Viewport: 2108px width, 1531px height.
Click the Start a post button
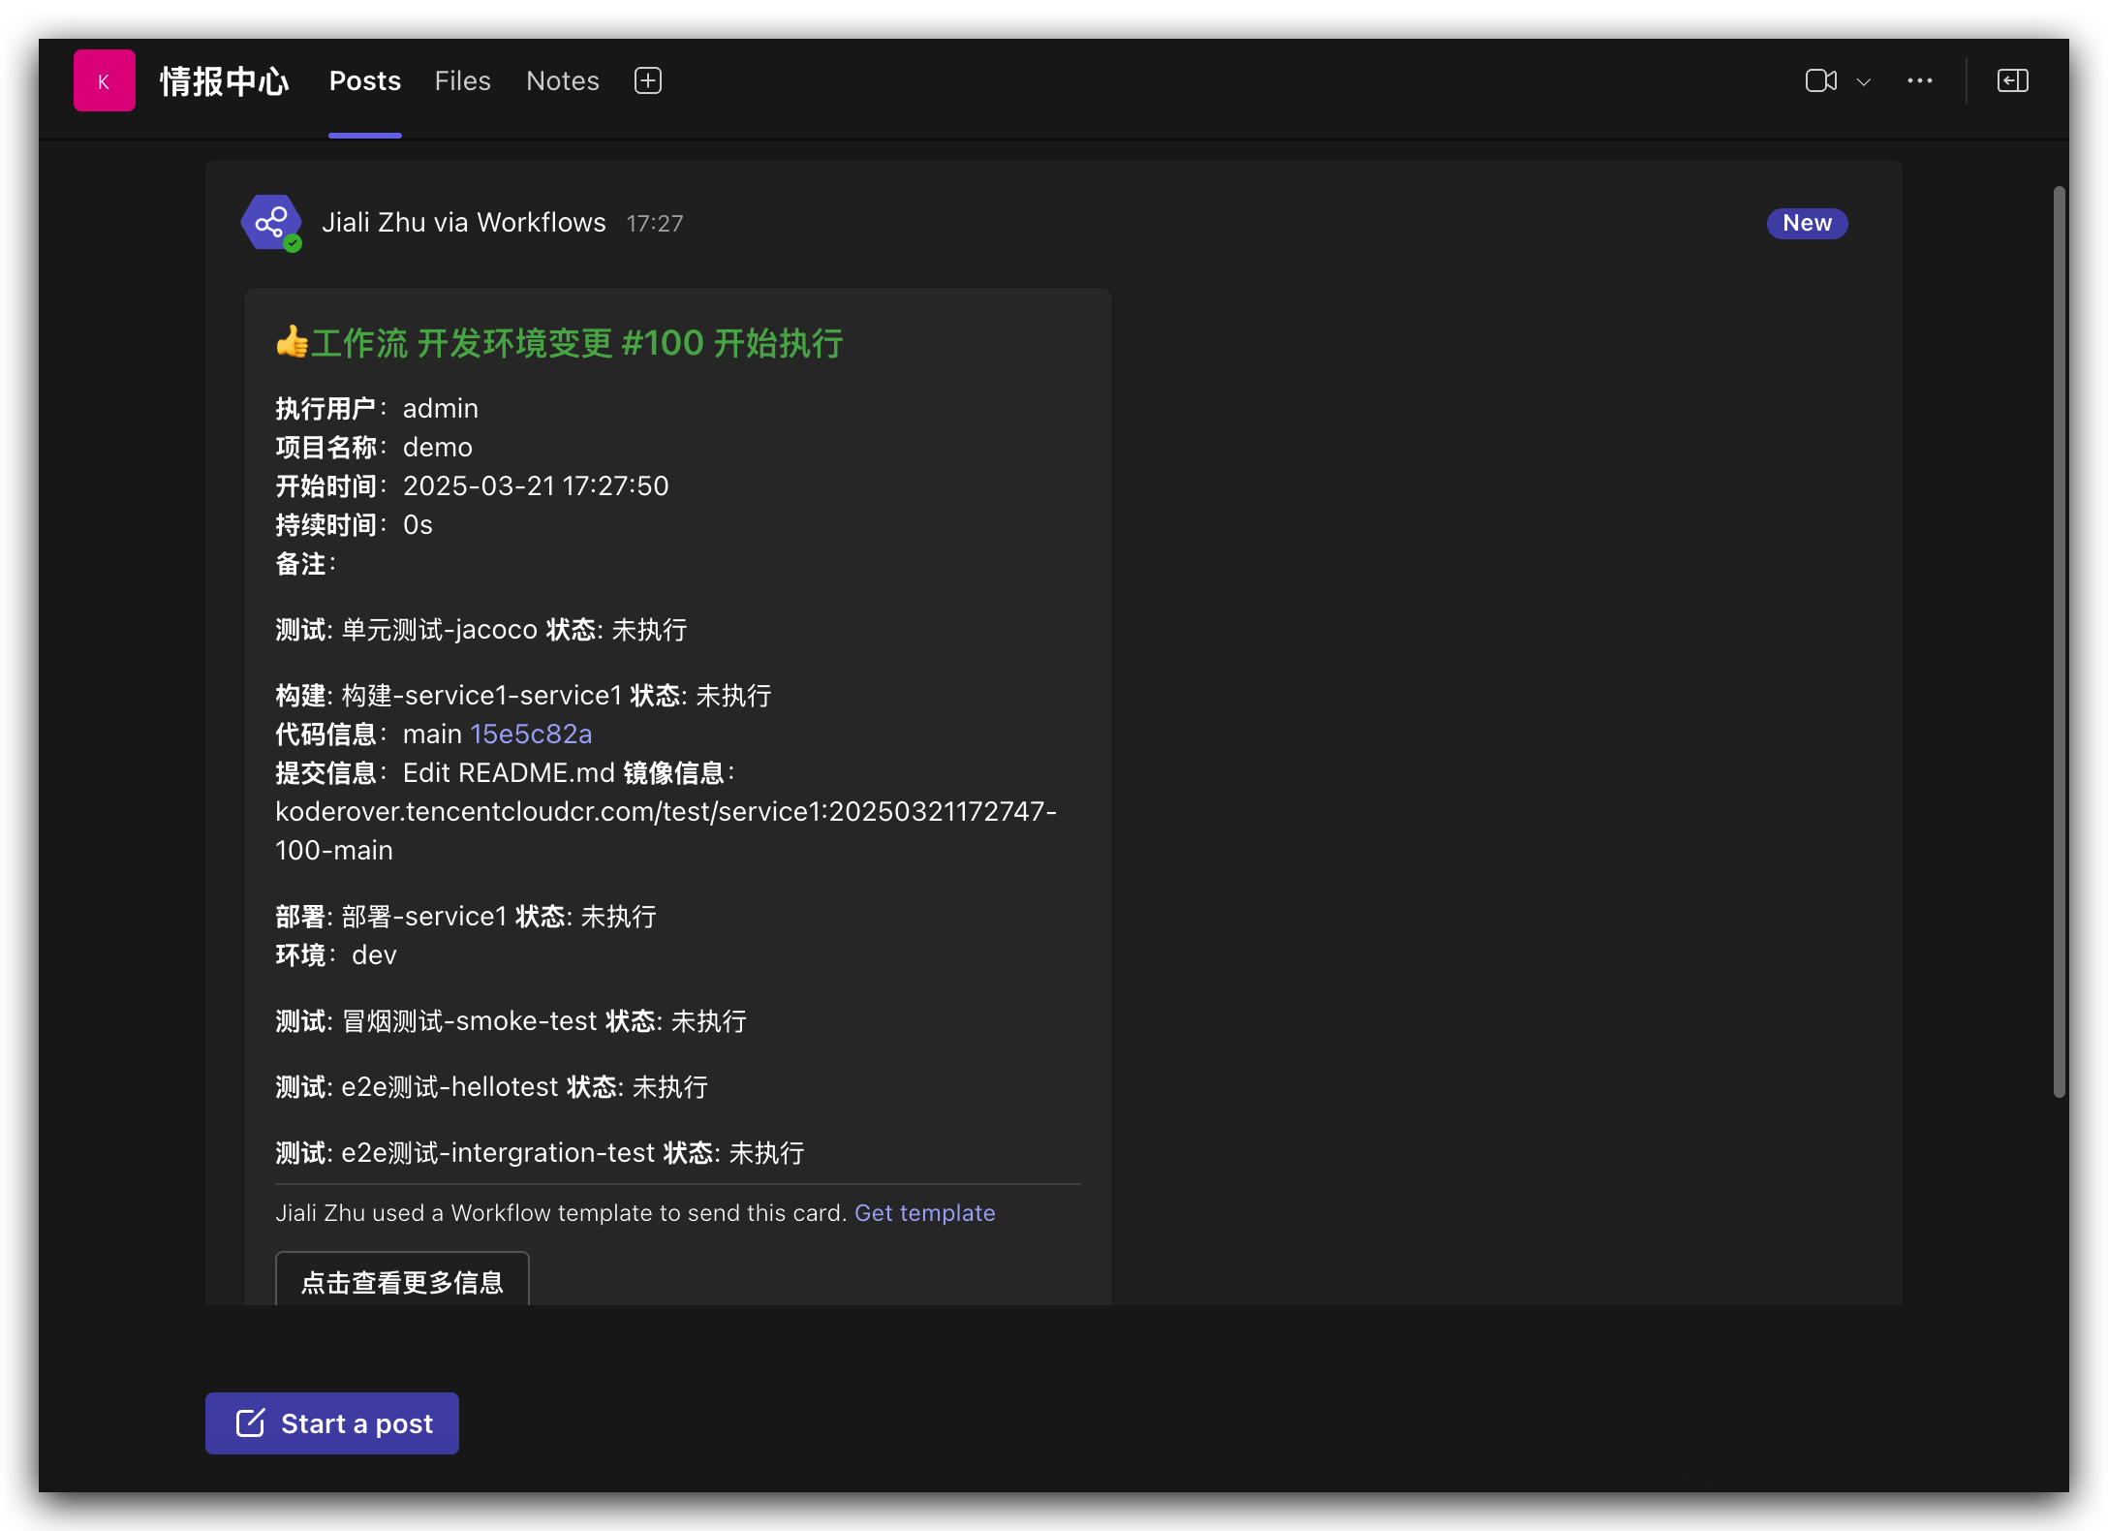tap(331, 1423)
